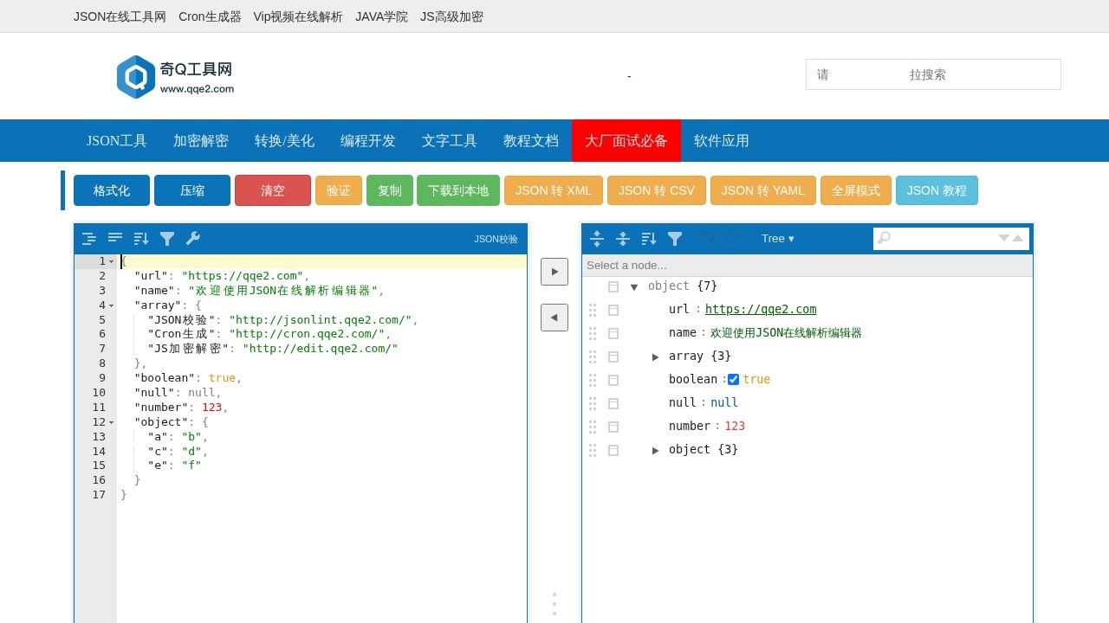The width and height of the screenshot is (1109, 623).
Task: Select the compact JSON icon in left panel
Action: (114, 238)
